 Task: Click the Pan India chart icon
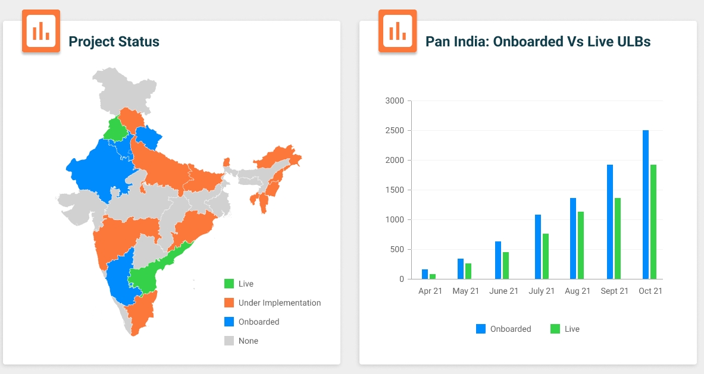[398, 31]
